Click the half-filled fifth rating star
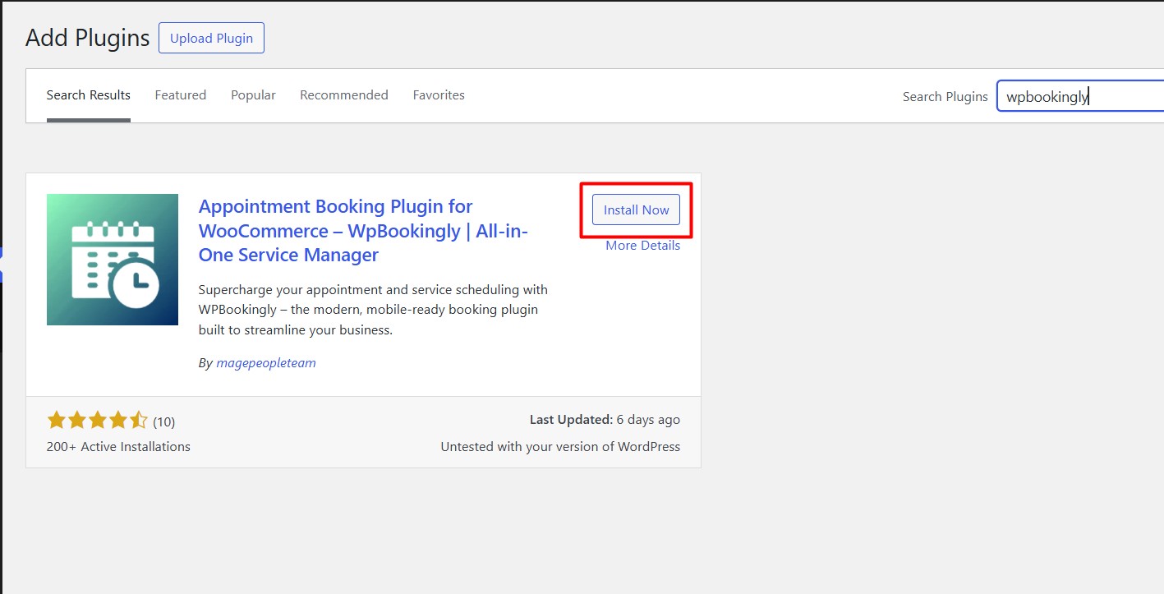This screenshot has width=1164, height=594. pyautogui.click(x=139, y=421)
